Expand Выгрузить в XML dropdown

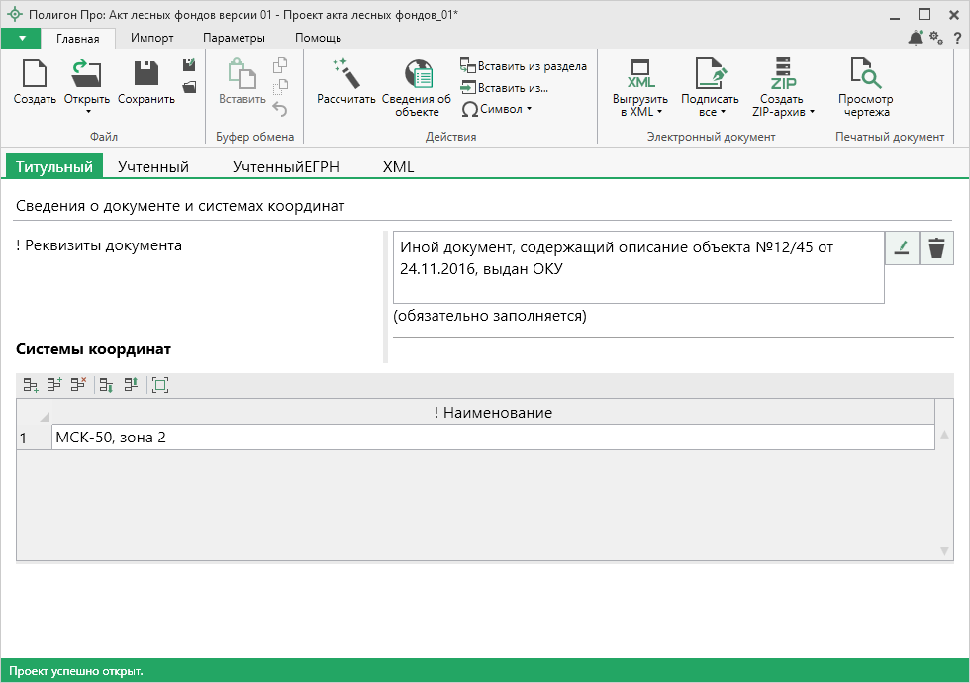(658, 112)
